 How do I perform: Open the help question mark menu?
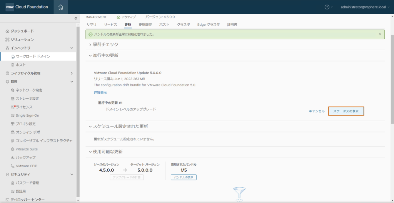(327, 7)
